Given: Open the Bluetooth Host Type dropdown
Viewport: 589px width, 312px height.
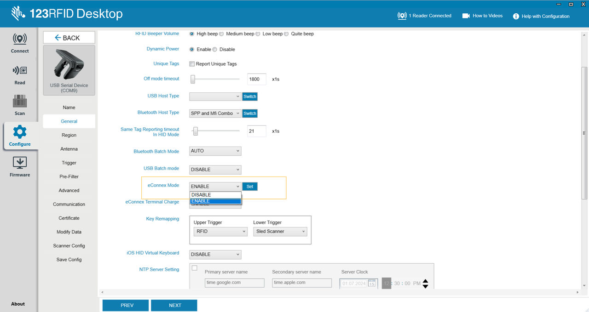Looking at the screenshot, I should coord(215,113).
